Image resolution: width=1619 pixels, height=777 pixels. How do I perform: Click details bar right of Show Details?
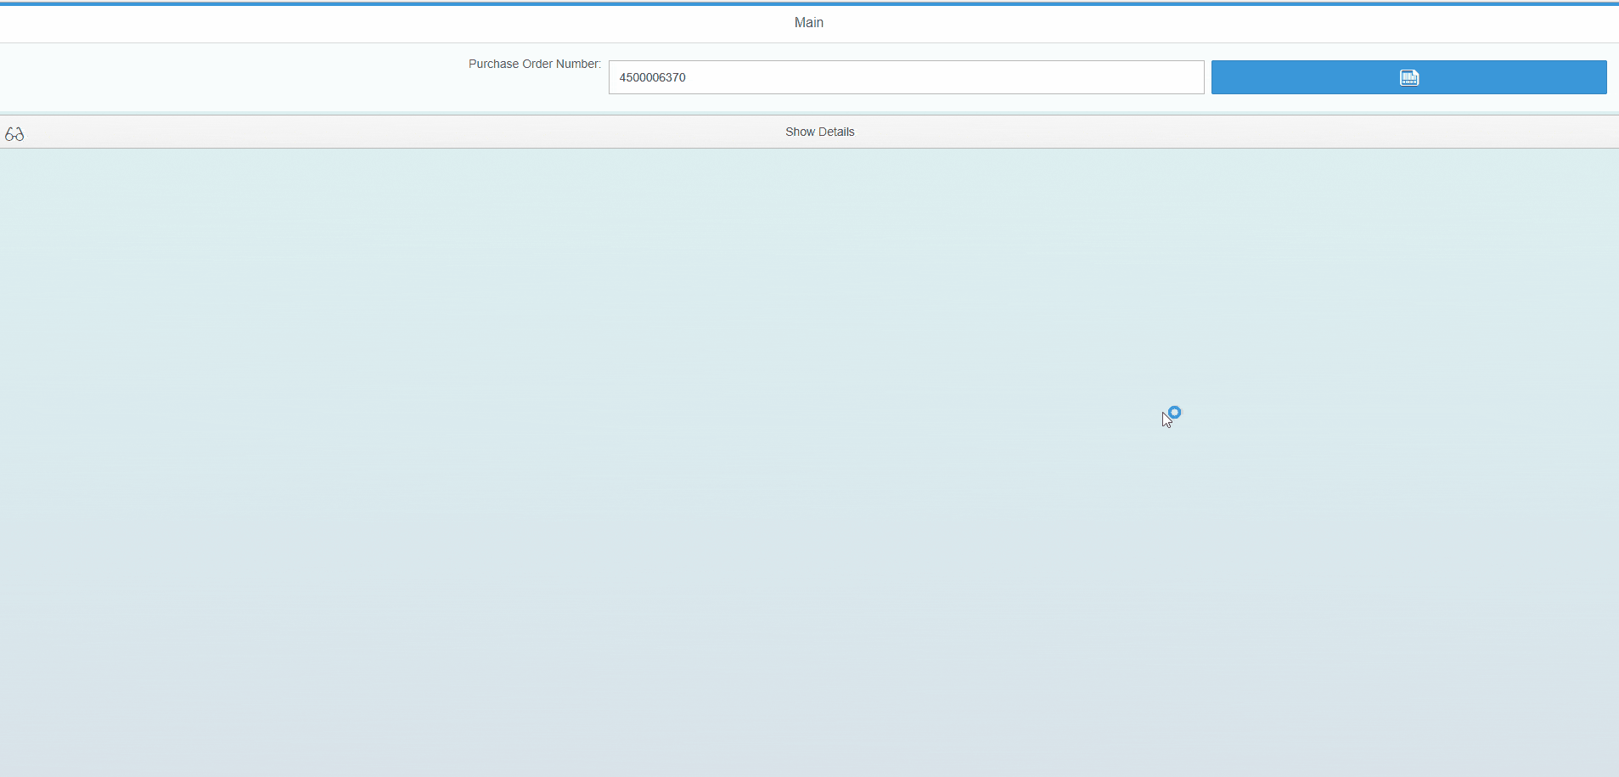tap(1231, 132)
